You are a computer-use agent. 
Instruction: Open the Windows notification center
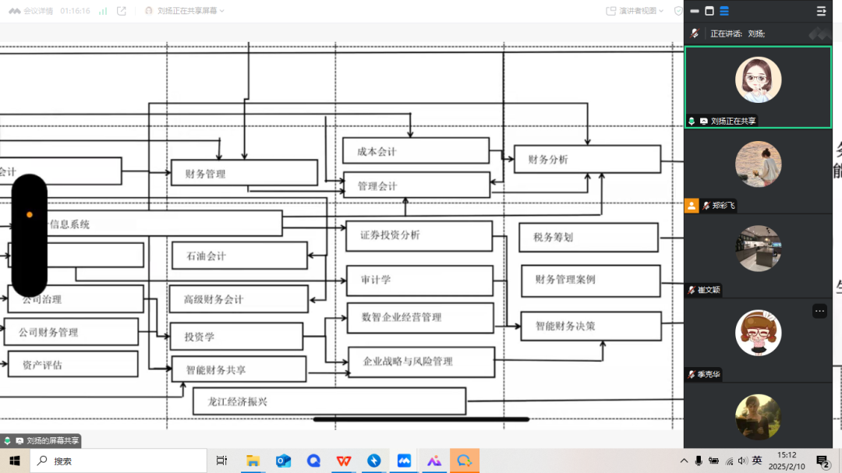click(x=822, y=461)
